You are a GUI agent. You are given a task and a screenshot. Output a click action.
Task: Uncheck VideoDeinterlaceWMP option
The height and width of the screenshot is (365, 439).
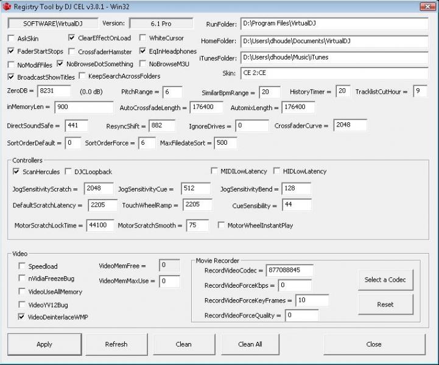click(21, 316)
